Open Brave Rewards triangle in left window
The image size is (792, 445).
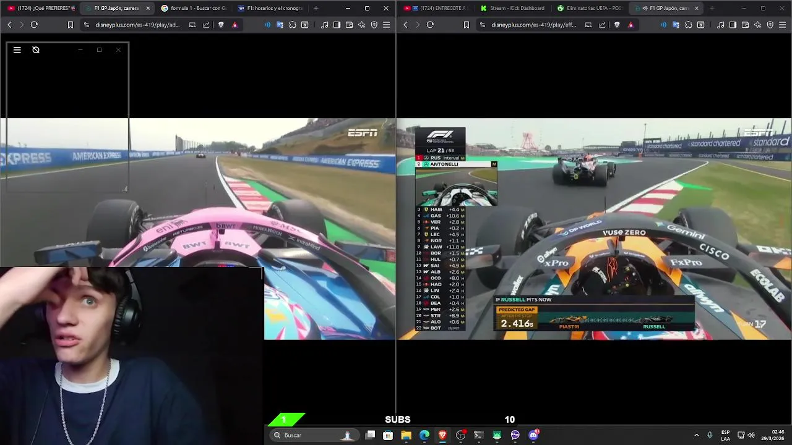pos(235,25)
